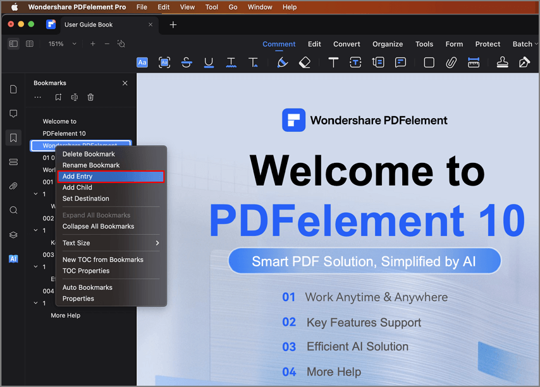Zoom out with the minus button
Screen dimensions: 540x387
coord(107,44)
